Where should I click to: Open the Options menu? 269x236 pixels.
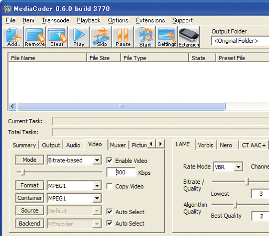[x=118, y=20]
